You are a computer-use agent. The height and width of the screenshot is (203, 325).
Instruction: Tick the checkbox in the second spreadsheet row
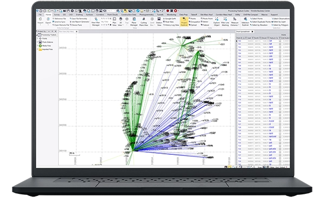click(x=280, y=44)
